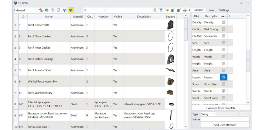Click the attribute list scroll-up arrow
Viewport: 264px width, 130px height.
coord(248,15)
